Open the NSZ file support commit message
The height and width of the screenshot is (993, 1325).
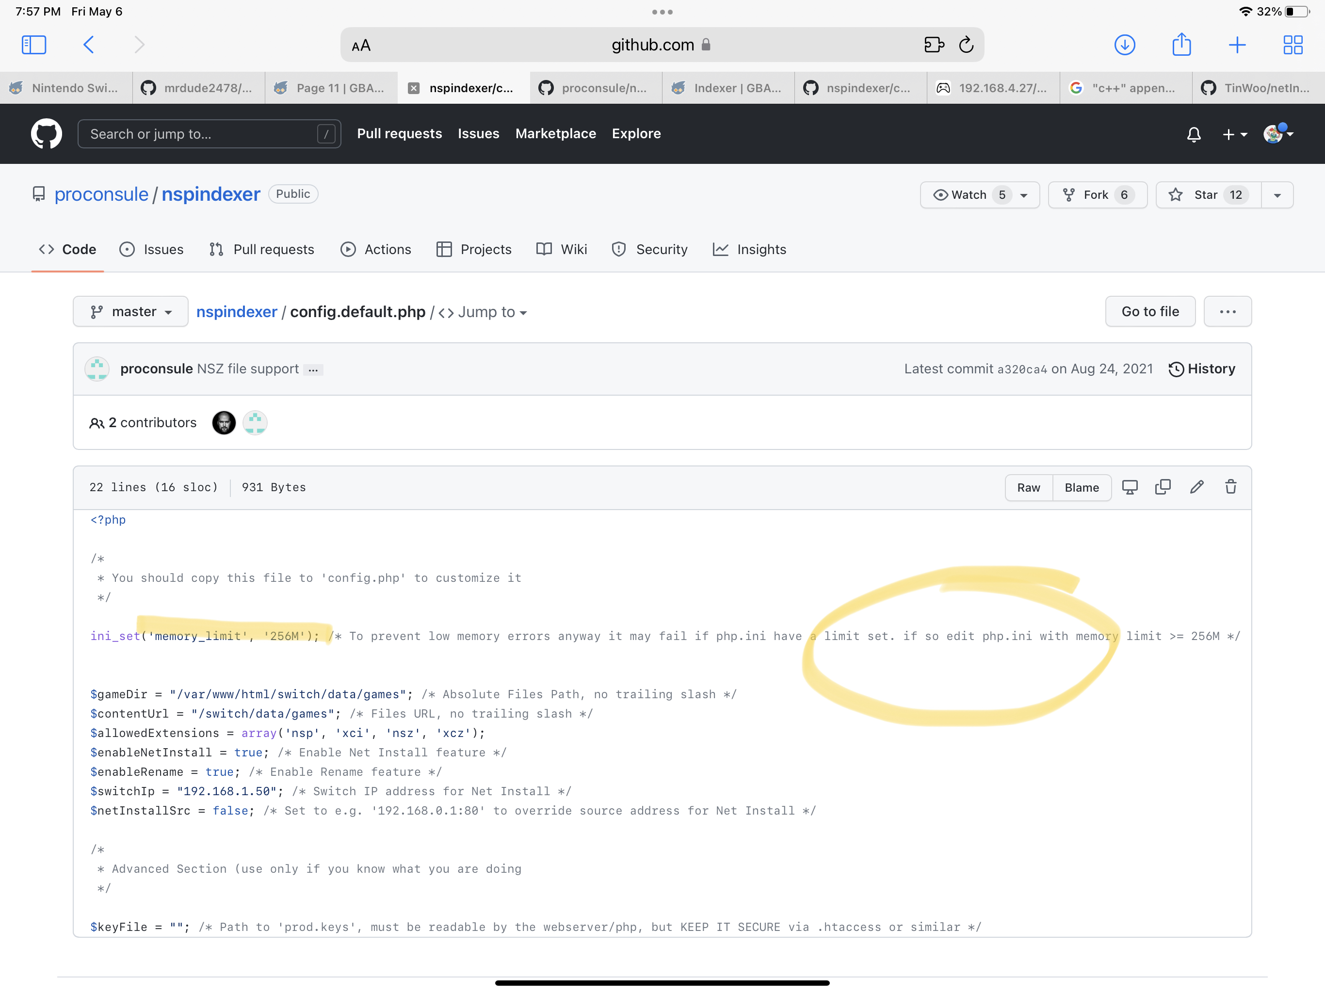pos(247,369)
